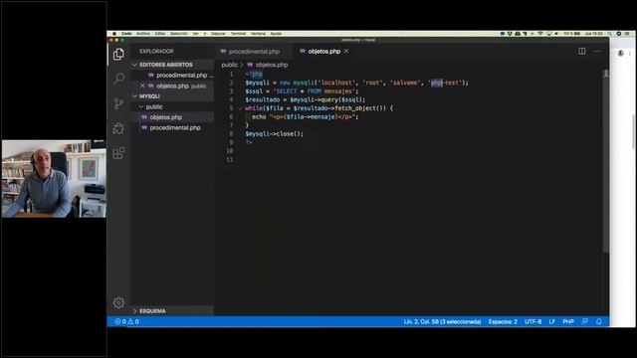Open the Ayuda menu
This screenshot has height=358, width=637.
click(x=276, y=34)
